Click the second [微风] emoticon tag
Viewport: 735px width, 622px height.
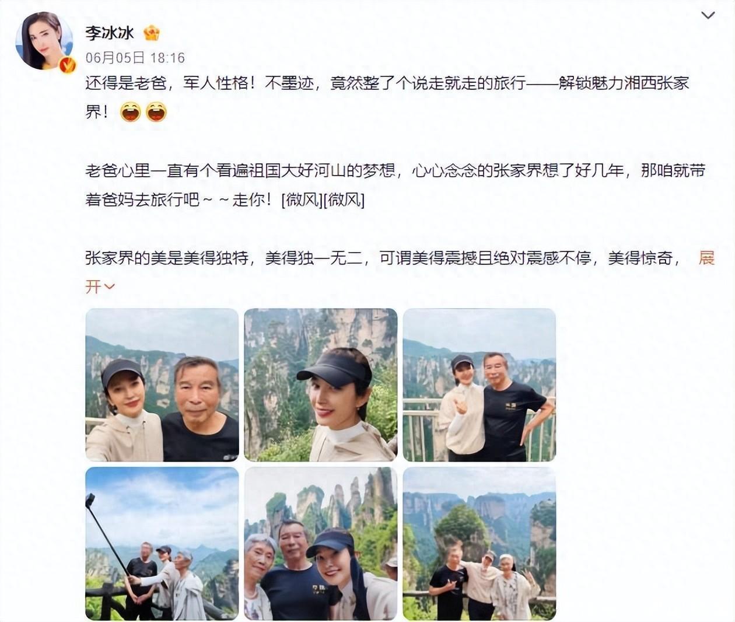344,200
